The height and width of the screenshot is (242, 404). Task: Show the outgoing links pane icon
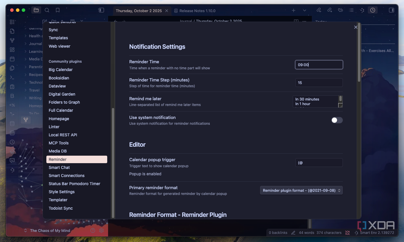coord(330,10)
